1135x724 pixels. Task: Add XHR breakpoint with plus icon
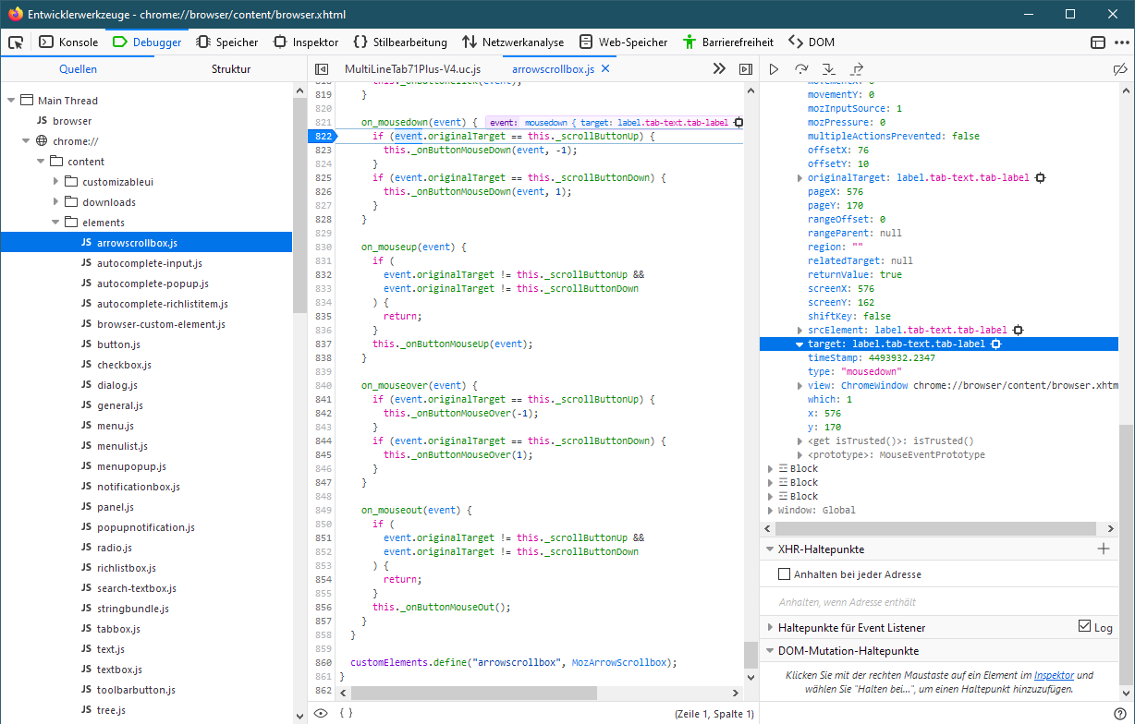click(1103, 549)
